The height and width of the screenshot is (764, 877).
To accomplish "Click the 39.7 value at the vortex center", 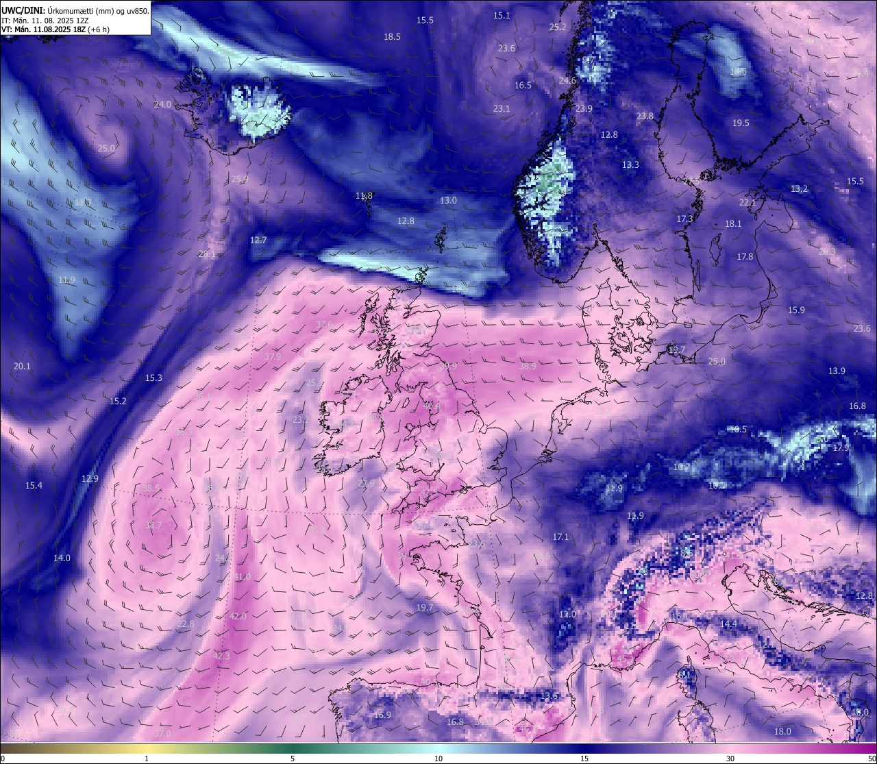I will pyautogui.click(x=153, y=526).
